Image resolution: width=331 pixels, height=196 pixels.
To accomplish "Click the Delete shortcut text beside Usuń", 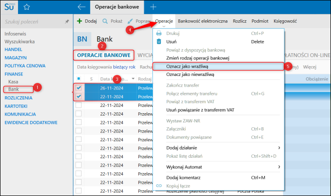I will (258, 42).
